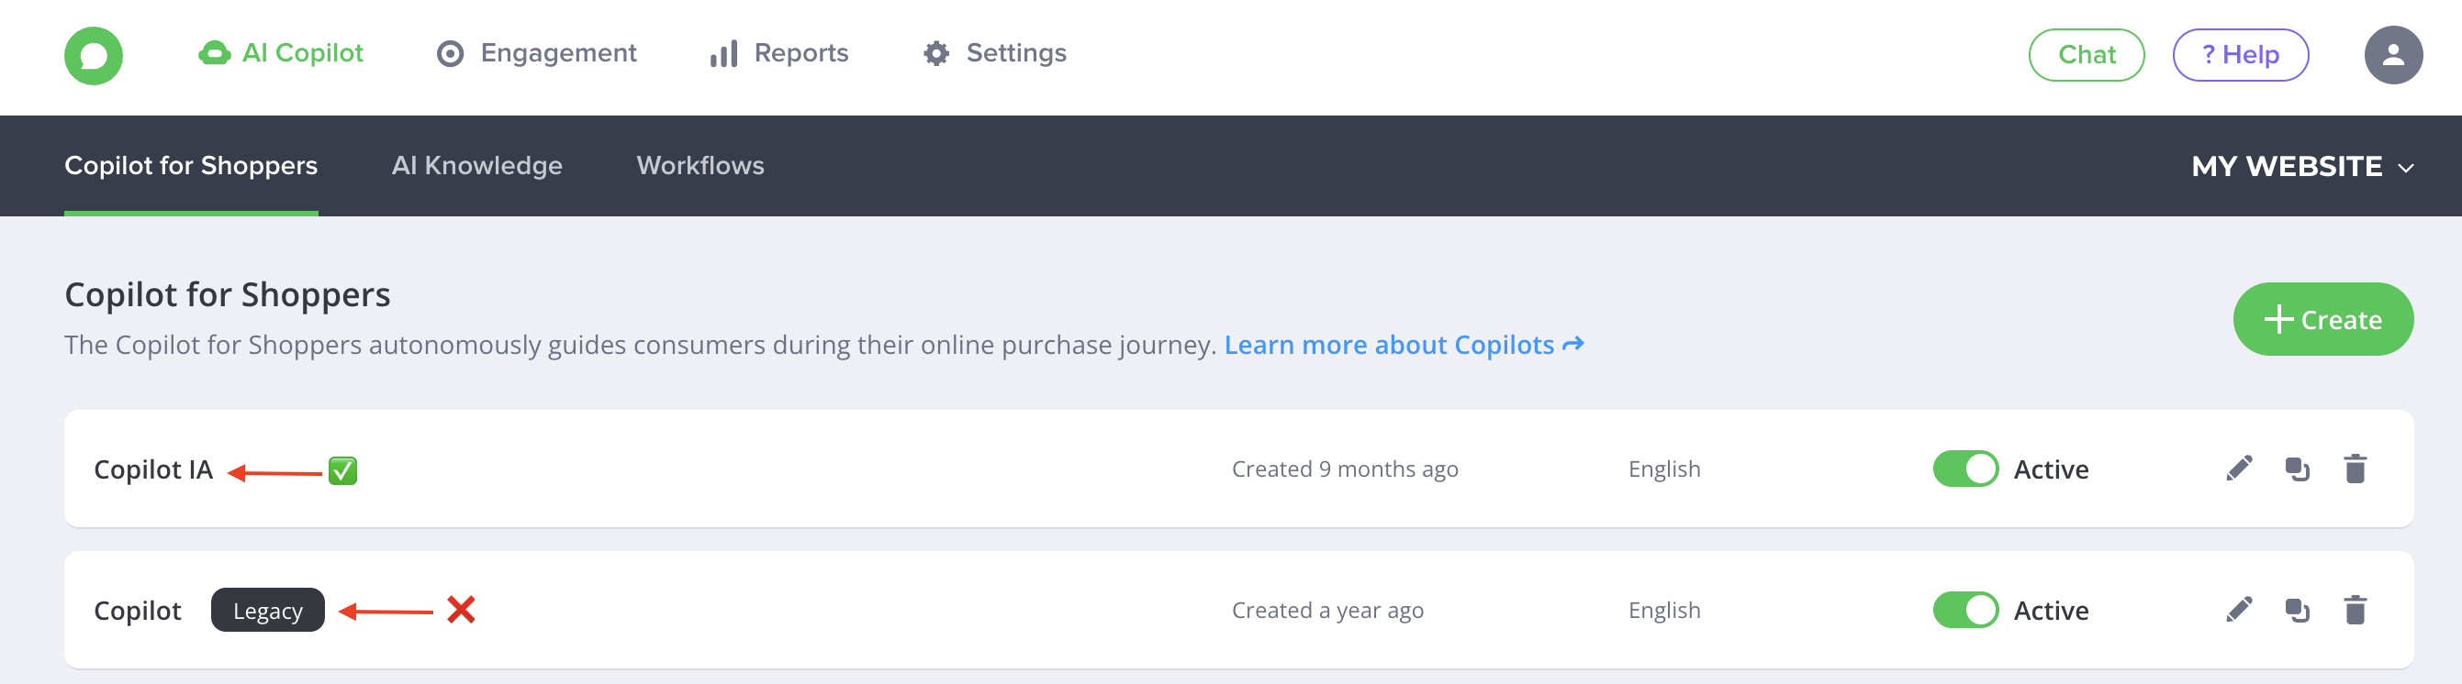
Task: Delete the Legacy Copilot entry
Action: pyautogui.click(x=2355, y=610)
